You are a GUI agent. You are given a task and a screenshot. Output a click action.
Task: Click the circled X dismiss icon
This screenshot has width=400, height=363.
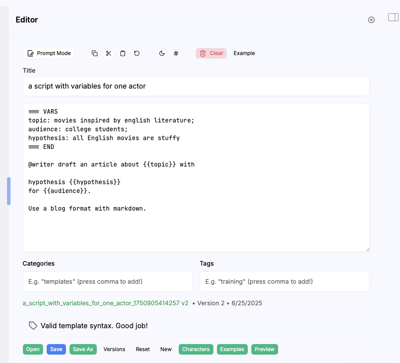(x=371, y=19)
